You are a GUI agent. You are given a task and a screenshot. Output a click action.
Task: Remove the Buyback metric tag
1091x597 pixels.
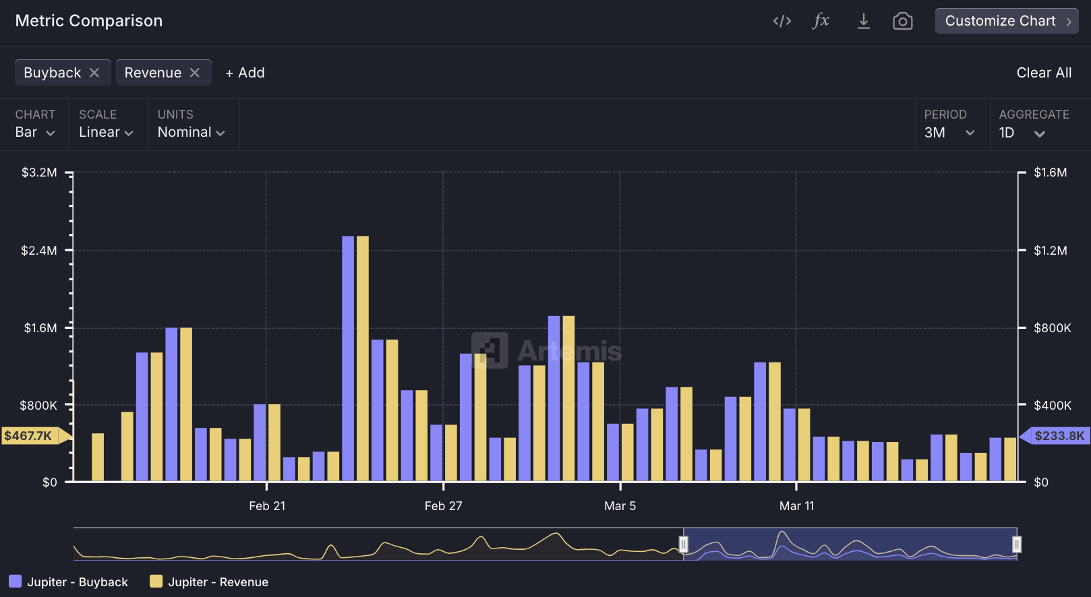coord(94,72)
